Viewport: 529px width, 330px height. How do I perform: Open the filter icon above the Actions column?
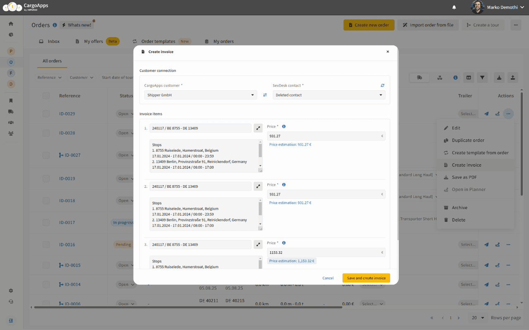pyautogui.click(x=482, y=77)
